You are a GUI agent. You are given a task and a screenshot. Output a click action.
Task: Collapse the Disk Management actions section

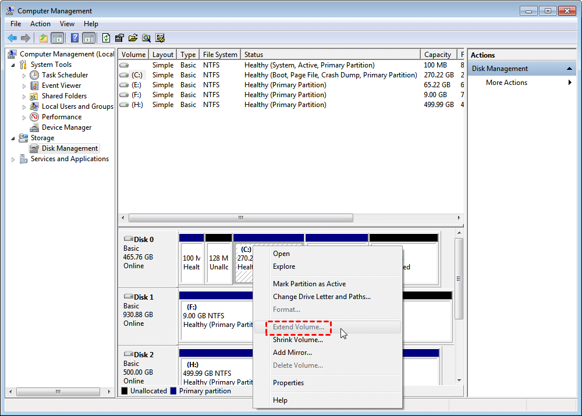click(569, 69)
